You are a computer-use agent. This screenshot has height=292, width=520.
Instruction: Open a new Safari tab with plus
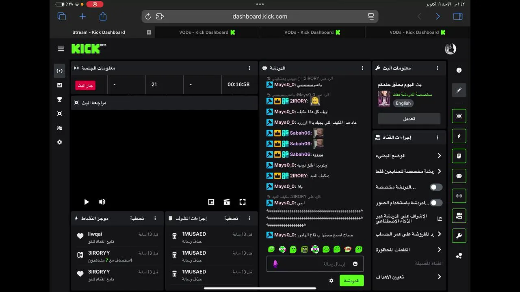[x=82, y=16]
